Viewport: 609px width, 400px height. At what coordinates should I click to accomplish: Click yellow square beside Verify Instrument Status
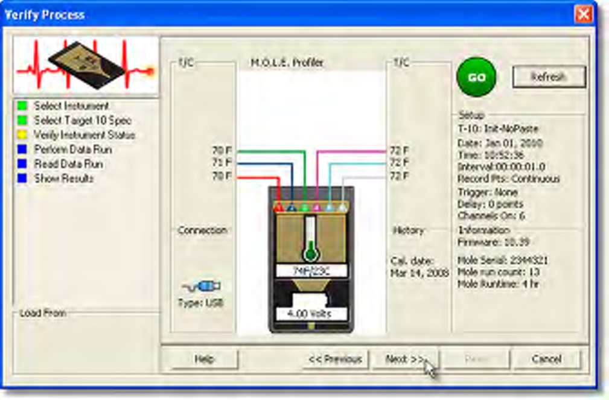22,135
